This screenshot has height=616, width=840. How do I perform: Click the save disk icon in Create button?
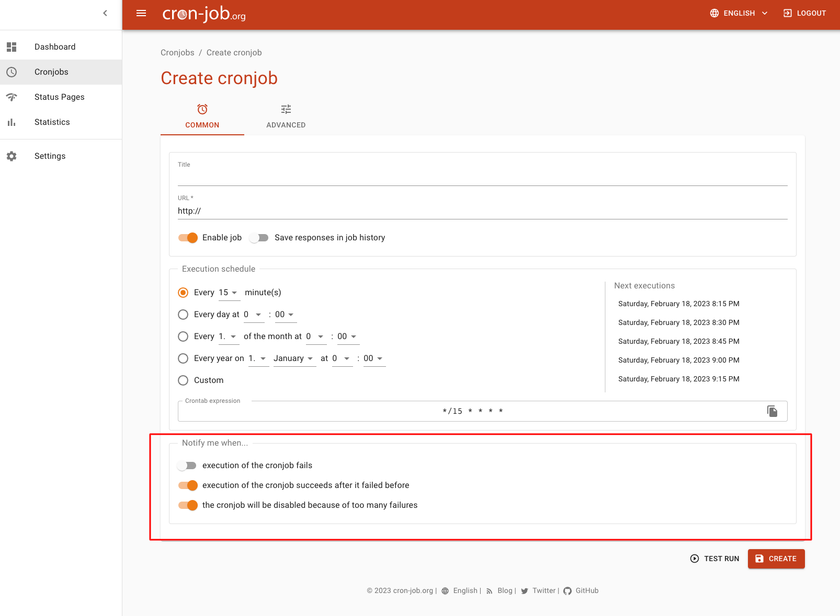click(759, 559)
